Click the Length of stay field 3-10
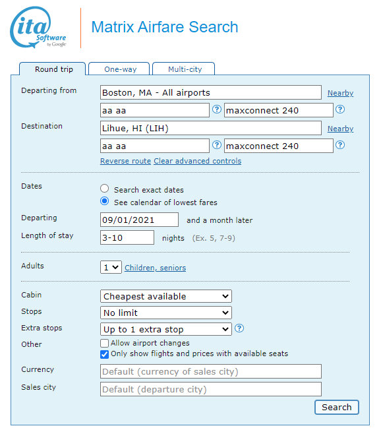381x430 pixels. point(127,237)
